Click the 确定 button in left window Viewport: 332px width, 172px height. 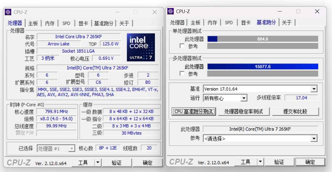(148, 162)
